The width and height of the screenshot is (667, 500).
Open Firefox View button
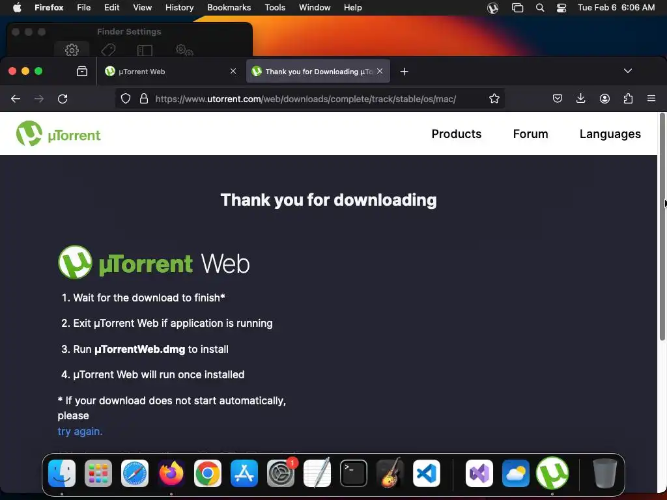(x=82, y=71)
